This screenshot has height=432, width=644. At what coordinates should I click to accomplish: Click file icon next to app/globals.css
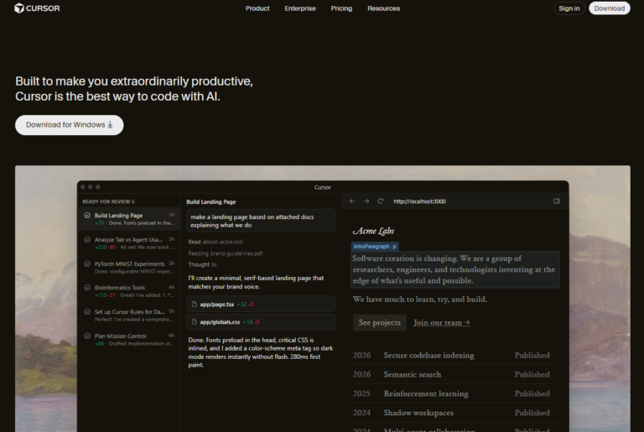coord(195,322)
